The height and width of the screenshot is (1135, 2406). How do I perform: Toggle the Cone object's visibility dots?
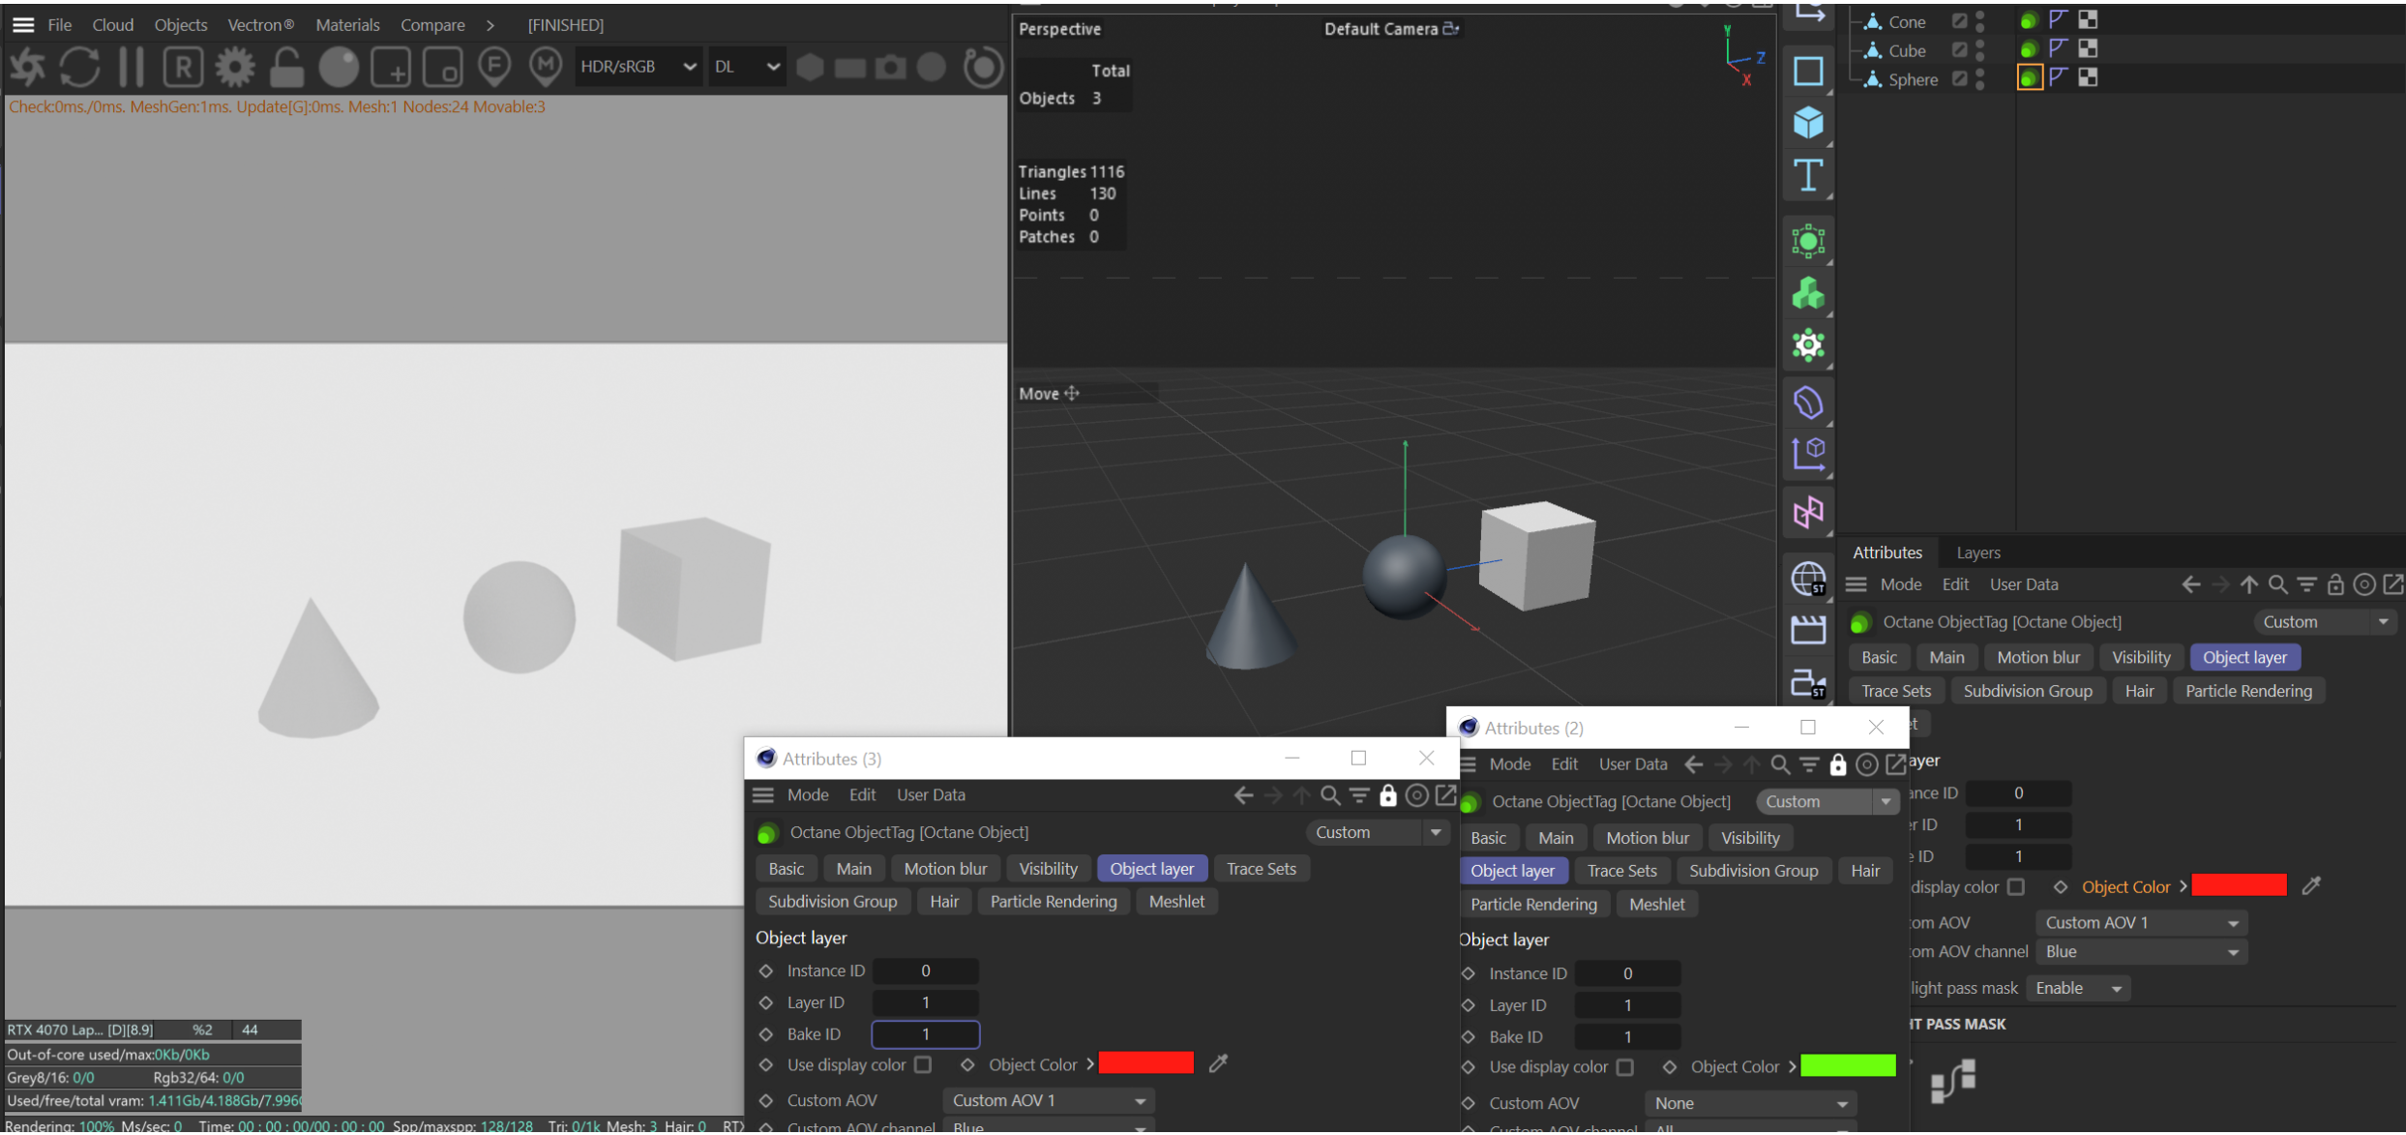[x=1980, y=21]
